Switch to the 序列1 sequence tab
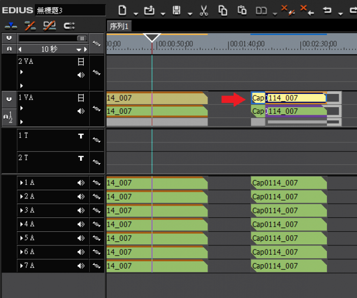 (120, 27)
